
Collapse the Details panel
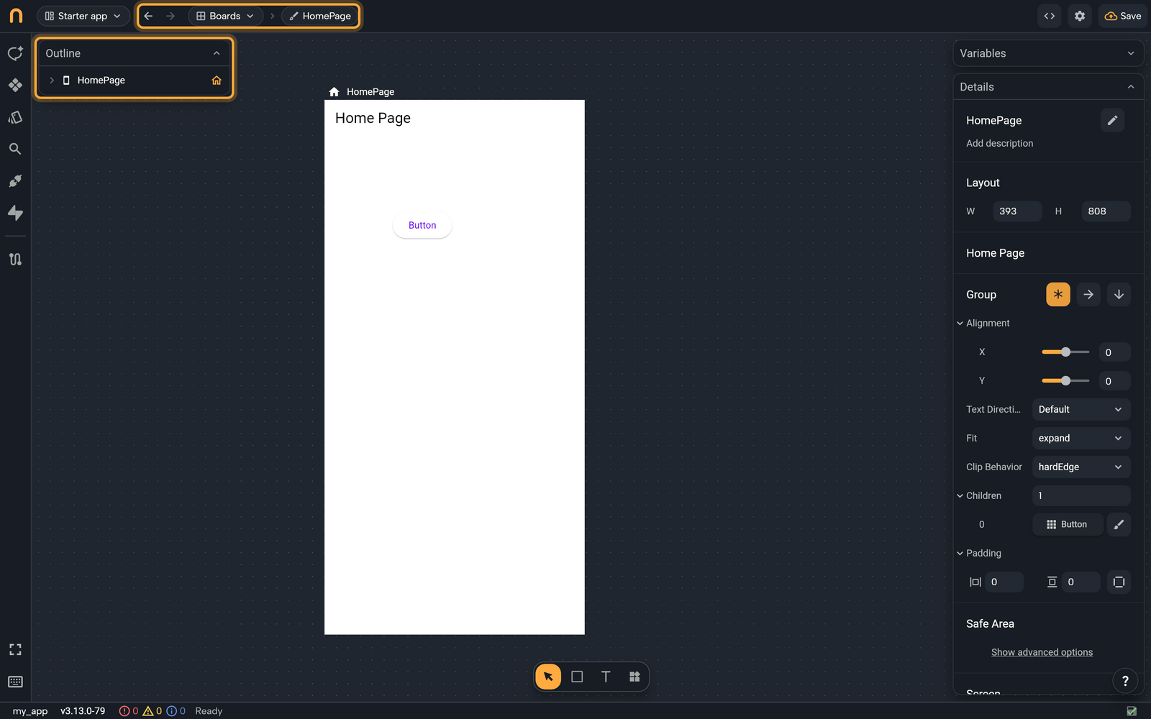click(1131, 87)
